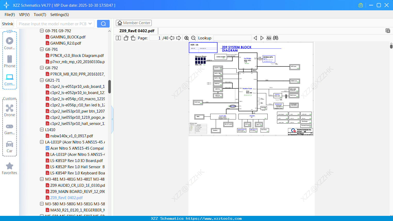
Task: Open P7RCR_MB_R20_PPR_20161017 file
Action: pyautogui.click(x=77, y=74)
